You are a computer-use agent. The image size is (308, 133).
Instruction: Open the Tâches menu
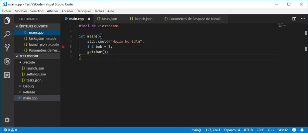click(x=99, y=11)
